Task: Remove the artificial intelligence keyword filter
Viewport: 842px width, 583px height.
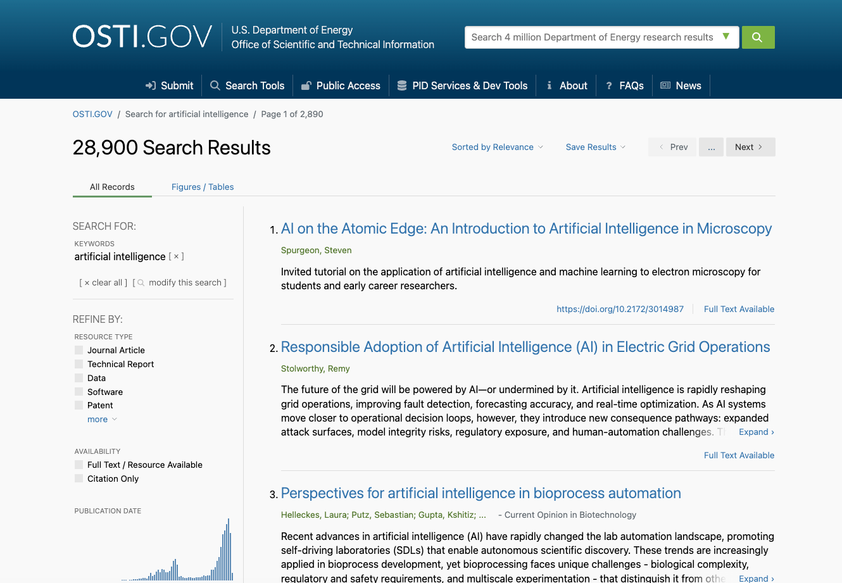Action: tap(176, 256)
